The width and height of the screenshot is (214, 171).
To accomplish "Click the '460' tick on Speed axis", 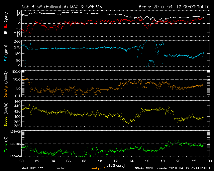I will pos(17,102).
